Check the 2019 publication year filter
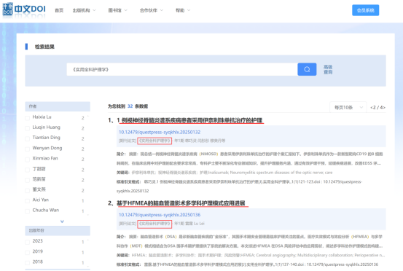 27,253
